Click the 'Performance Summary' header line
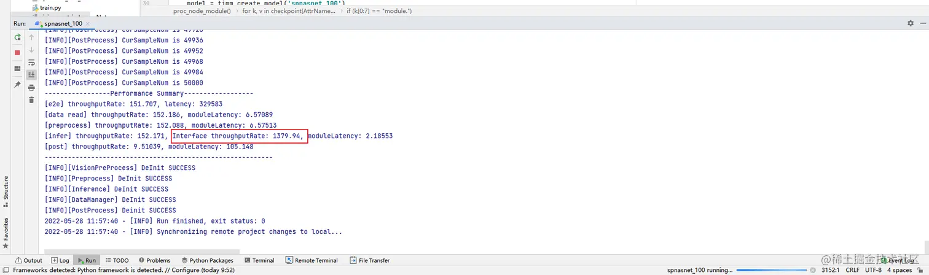 149,93
